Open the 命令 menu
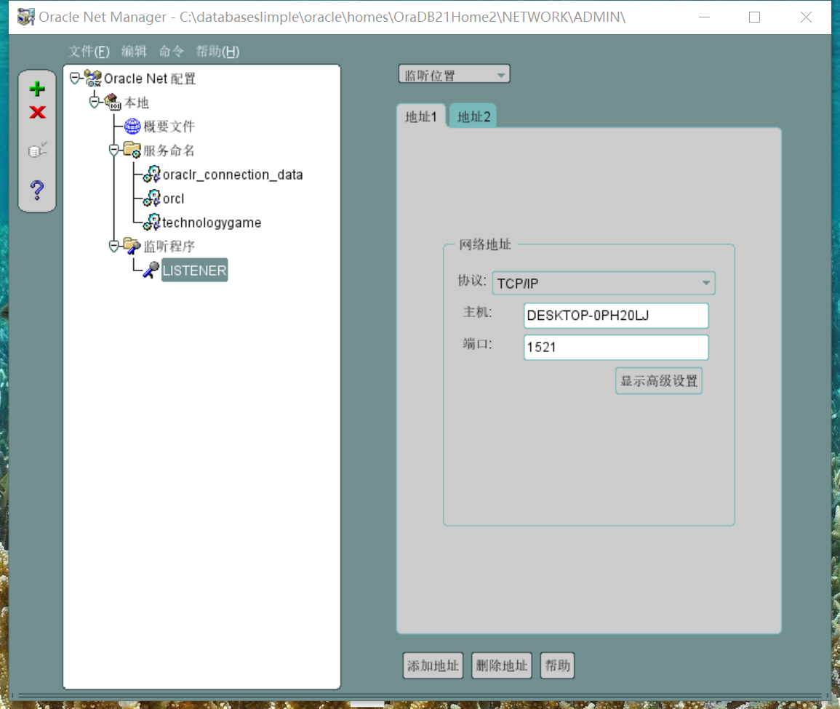 point(172,52)
